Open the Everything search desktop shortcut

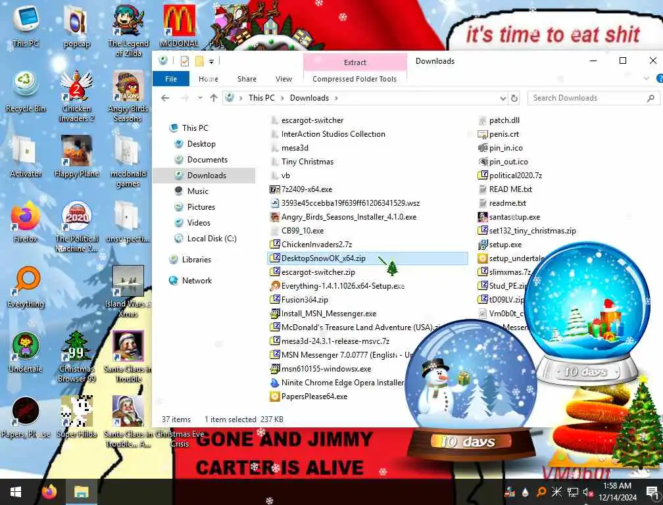point(26,287)
